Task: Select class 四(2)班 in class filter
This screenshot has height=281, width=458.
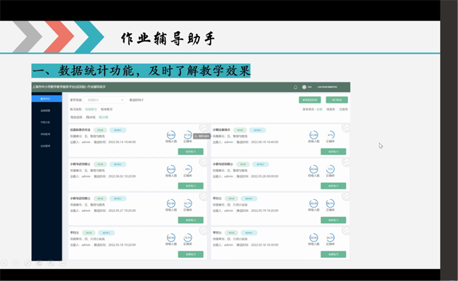Action: pyautogui.click(x=104, y=117)
